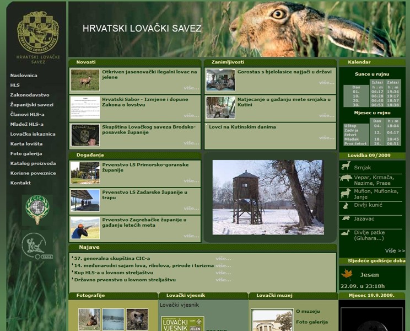Click 'Srnjak' species name in Lovidba
410x331 pixels.
363,168
